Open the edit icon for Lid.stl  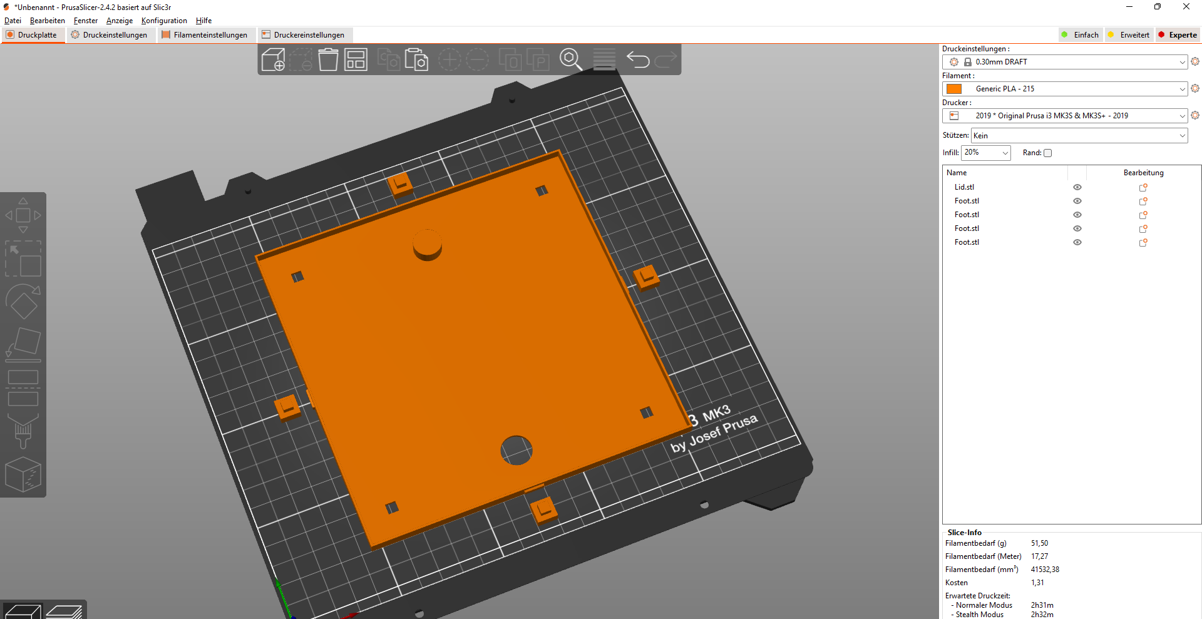pyautogui.click(x=1143, y=187)
